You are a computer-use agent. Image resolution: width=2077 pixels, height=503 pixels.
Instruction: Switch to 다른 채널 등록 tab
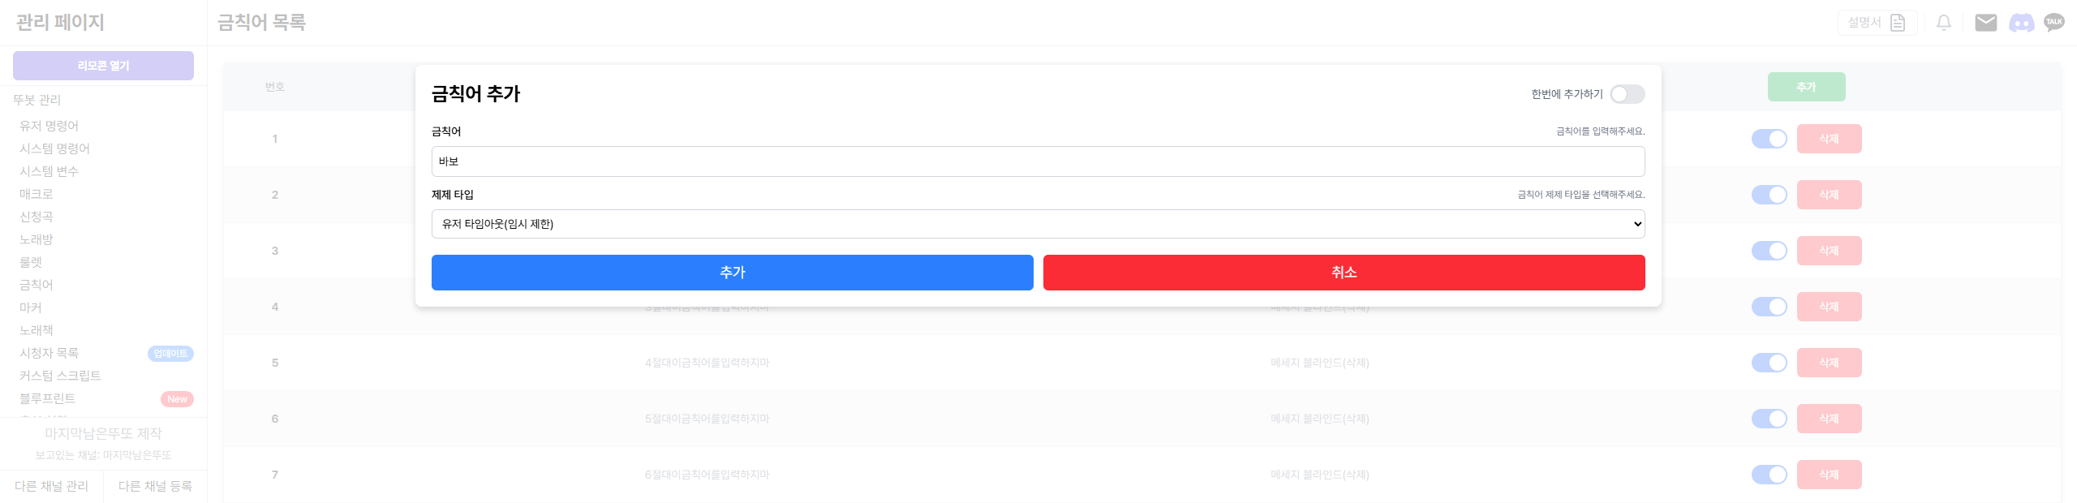[155, 486]
